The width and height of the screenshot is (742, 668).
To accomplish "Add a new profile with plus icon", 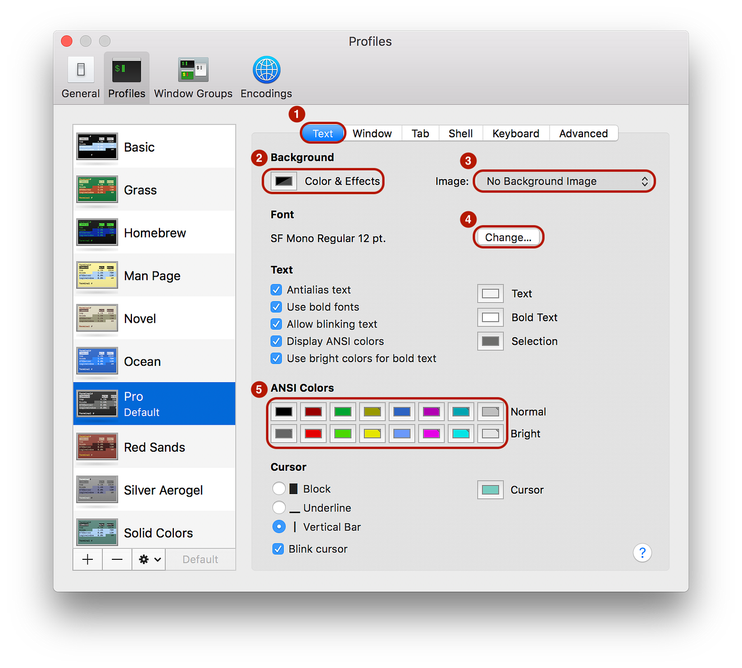I will pos(87,559).
